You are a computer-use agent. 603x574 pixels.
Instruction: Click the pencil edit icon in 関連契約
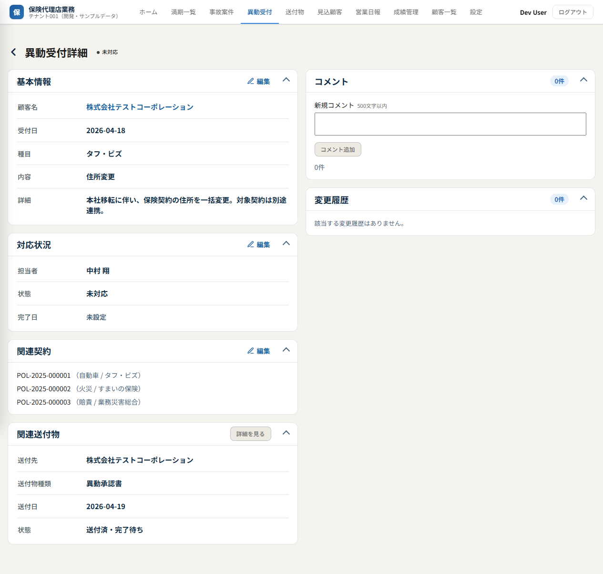251,351
